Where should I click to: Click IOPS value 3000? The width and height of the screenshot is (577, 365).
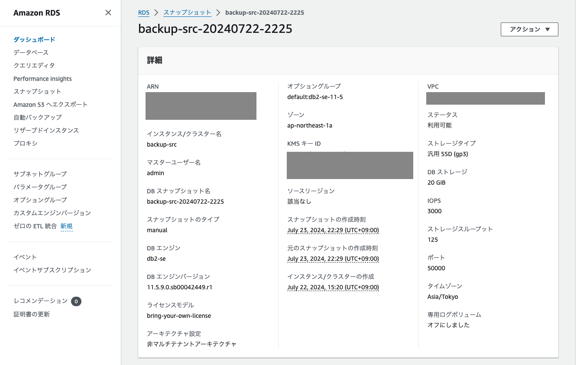point(434,211)
